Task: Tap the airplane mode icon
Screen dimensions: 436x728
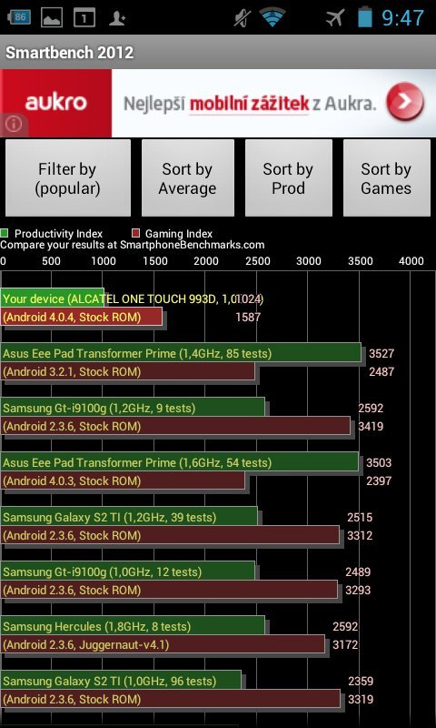Action: pyautogui.click(x=335, y=17)
